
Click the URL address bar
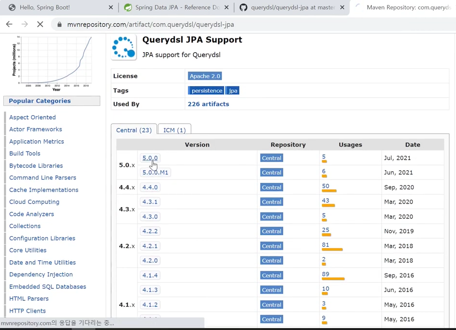click(x=253, y=24)
